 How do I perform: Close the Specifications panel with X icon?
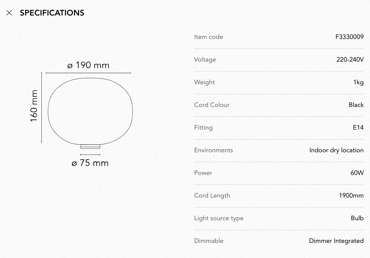point(9,13)
